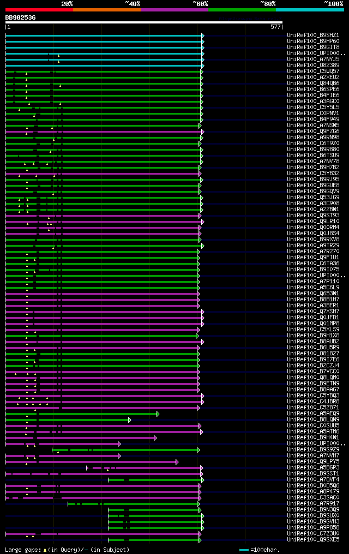Open hit UniRef100_A7NYJ5

coord(313,59)
